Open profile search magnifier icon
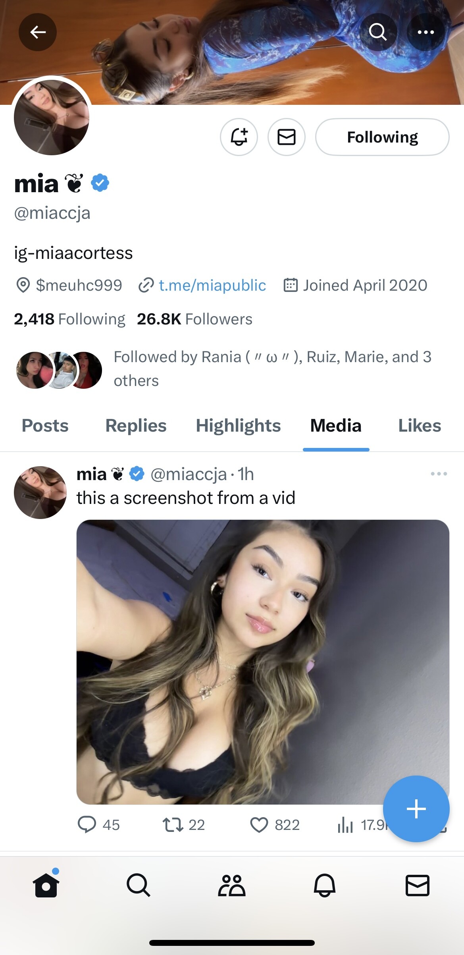This screenshot has height=955, width=464. click(x=377, y=32)
